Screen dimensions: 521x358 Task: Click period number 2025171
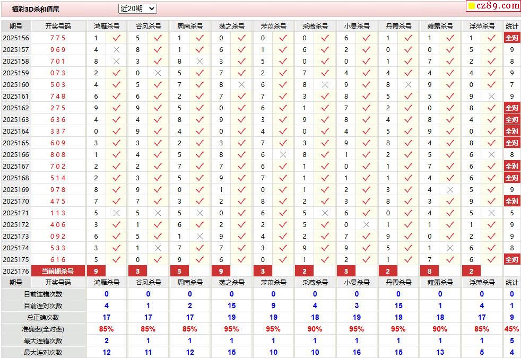[15, 213]
